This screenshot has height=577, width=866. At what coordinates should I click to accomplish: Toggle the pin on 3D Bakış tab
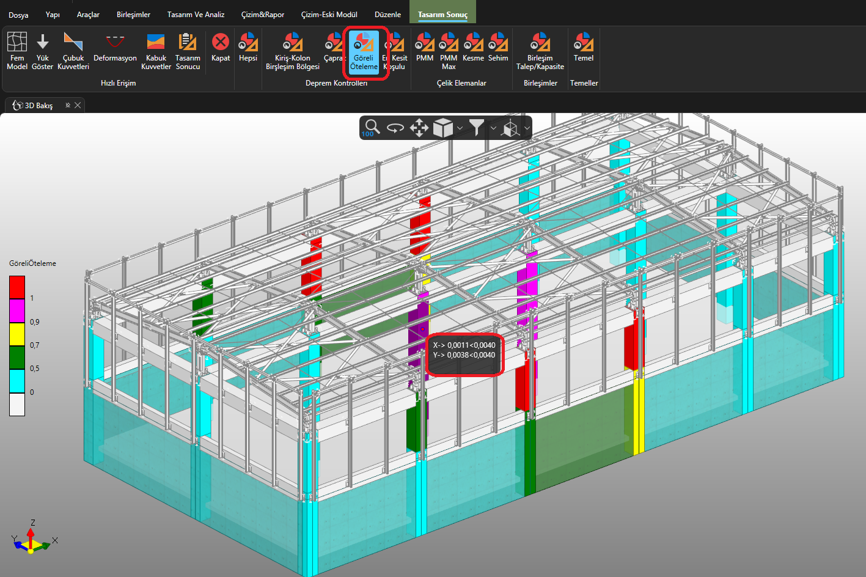68,105
